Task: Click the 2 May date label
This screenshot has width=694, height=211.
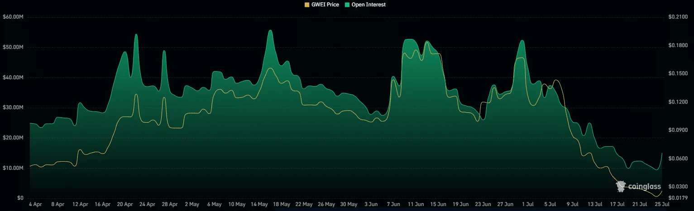Action: point(192,205)
